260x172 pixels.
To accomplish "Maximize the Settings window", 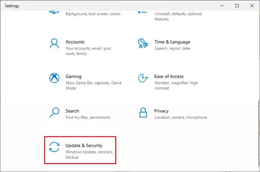I will pos(237,6).
